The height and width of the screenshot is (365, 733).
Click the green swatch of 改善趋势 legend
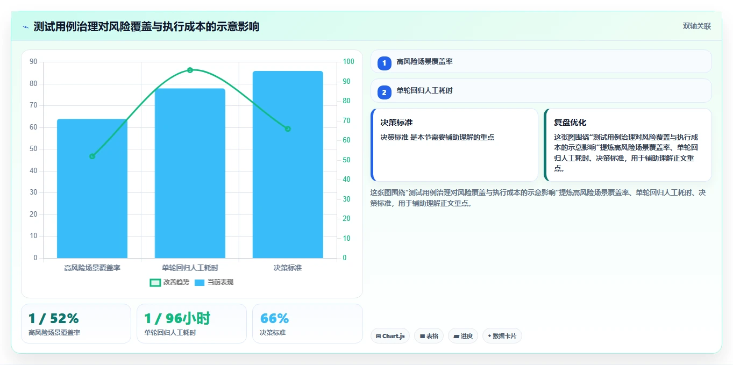[x=155, y=282]
